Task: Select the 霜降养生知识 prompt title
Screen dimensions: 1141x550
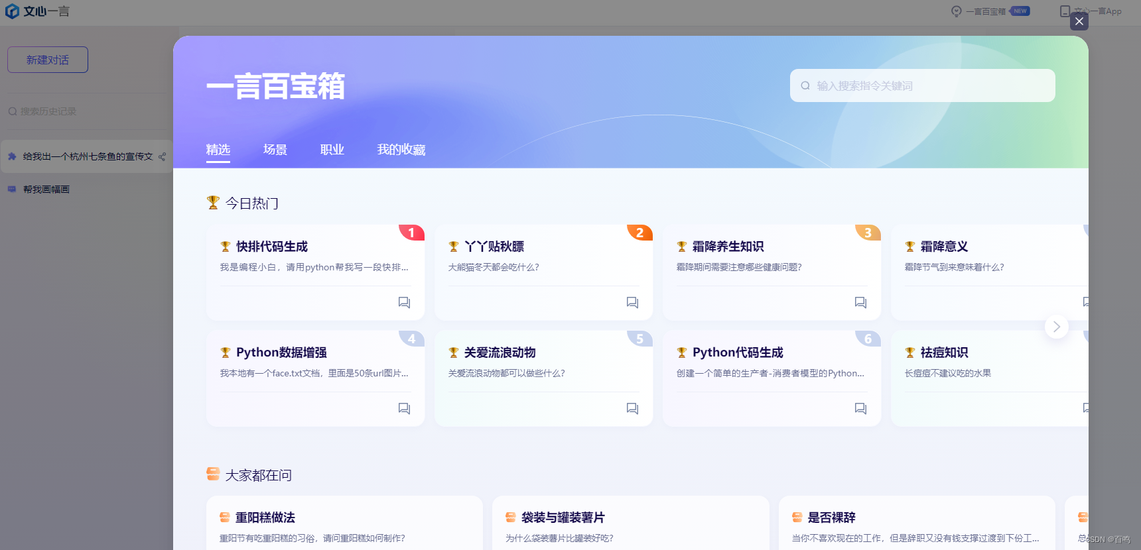Action: pyautogui.click(x=728, y=247)
